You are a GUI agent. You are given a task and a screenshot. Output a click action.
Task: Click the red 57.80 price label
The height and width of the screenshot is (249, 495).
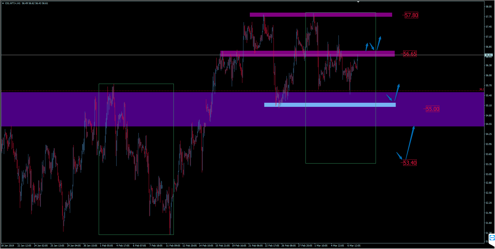pyautogui.click(x=411, y=15)
